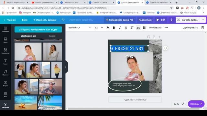The height and width of the screenshot is (116, 207).
Task: Open the Chrome menu (three dots)
Action: point(204,8)
